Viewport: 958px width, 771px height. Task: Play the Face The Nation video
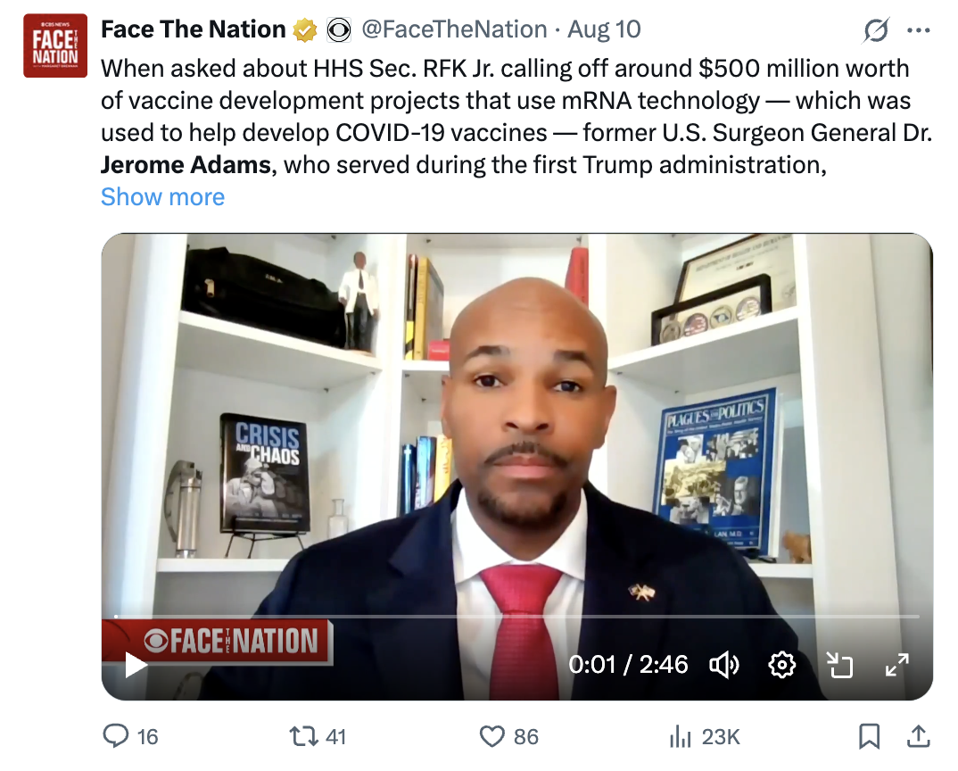(x=136, y=665)
